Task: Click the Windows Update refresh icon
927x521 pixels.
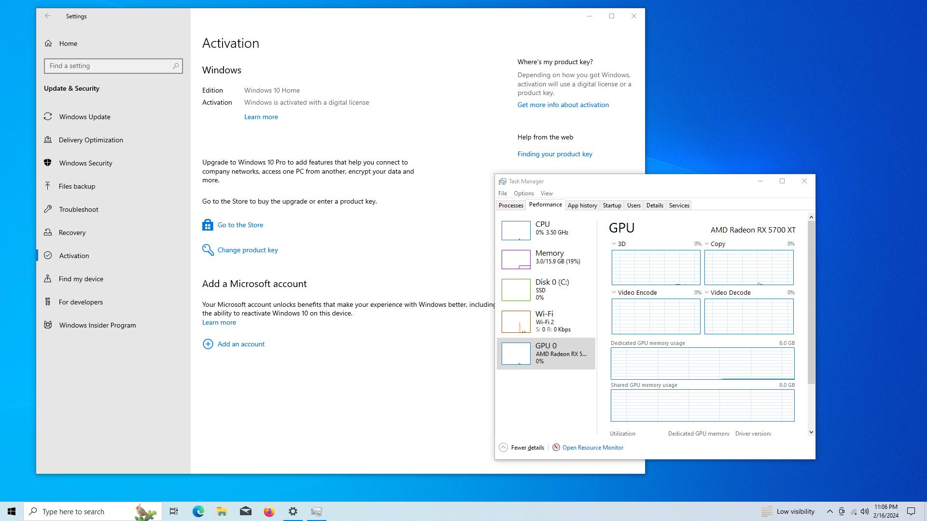Action: pyautogui.click(x=48, y=117)
